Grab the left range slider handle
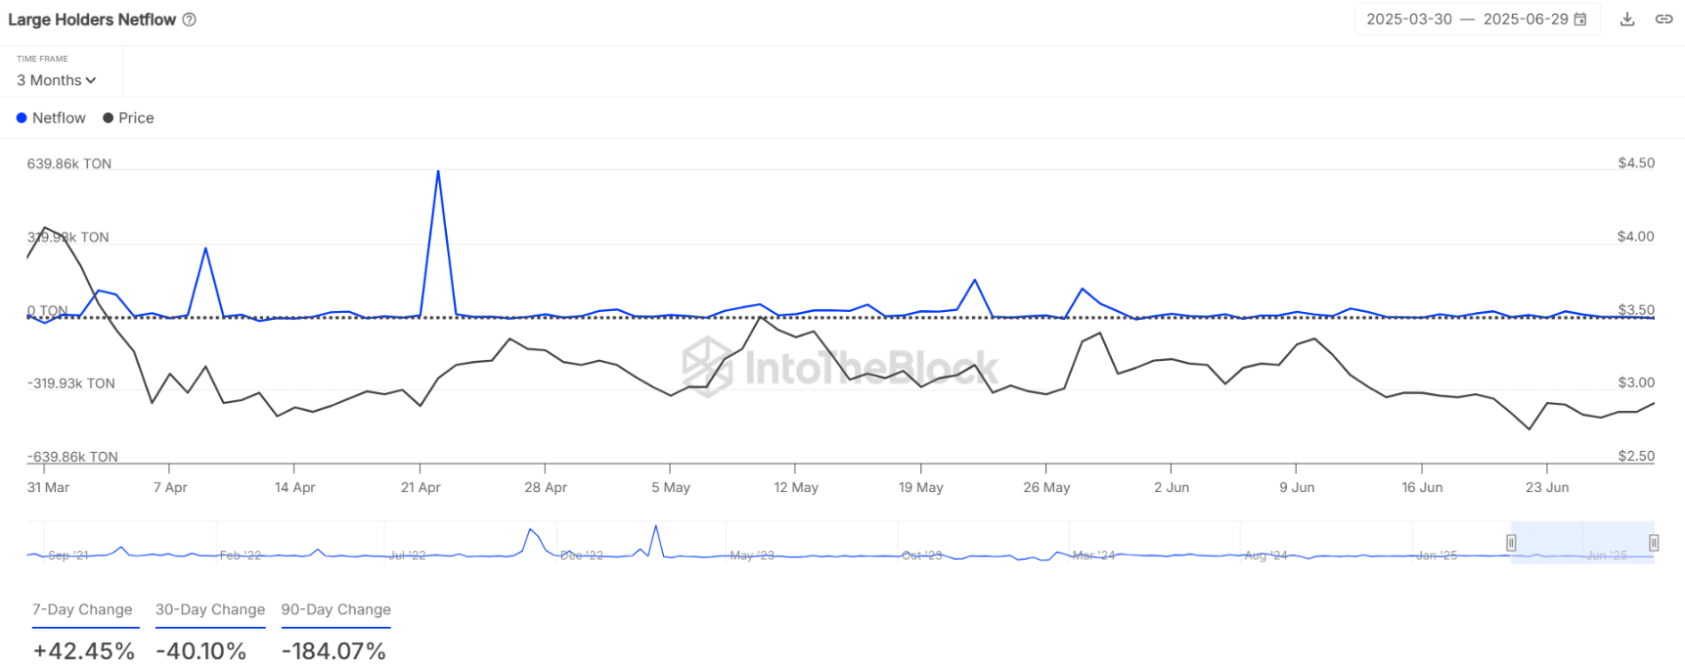 (1511, 543)
